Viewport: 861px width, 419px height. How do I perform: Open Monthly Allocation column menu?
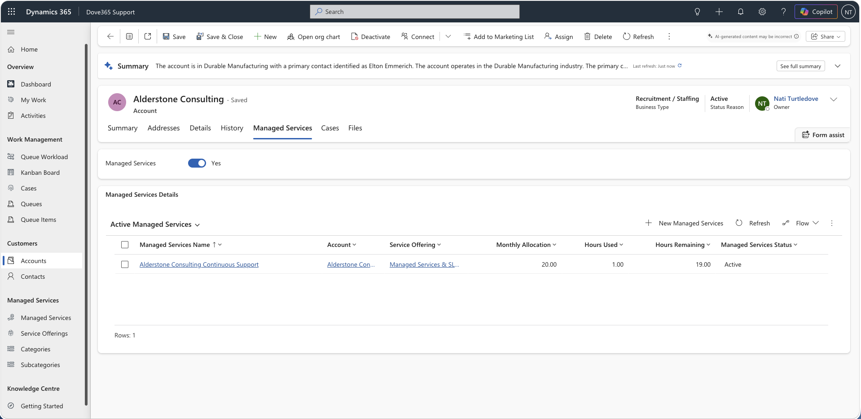coord(526,245)
